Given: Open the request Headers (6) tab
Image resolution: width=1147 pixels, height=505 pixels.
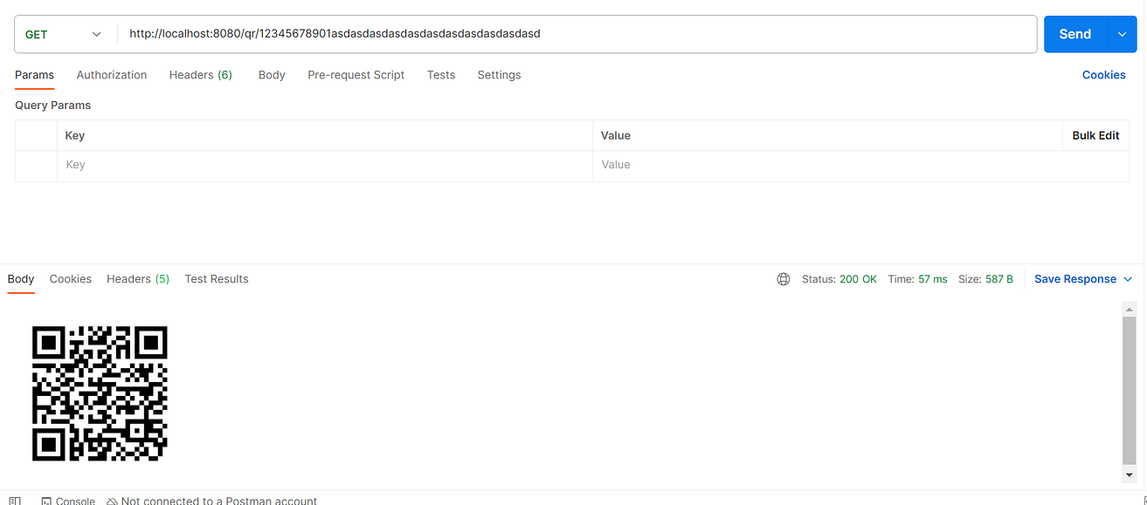Looking at the screenshot, I should (201, 75).
